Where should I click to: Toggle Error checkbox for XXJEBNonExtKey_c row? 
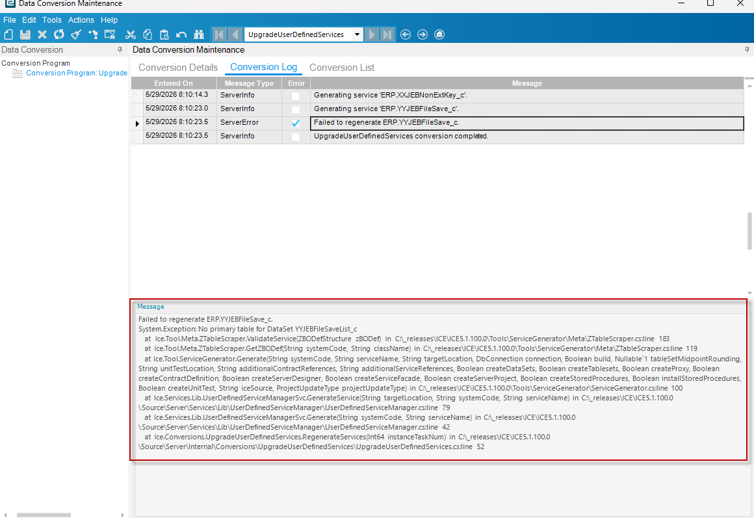tap(296, 96)
